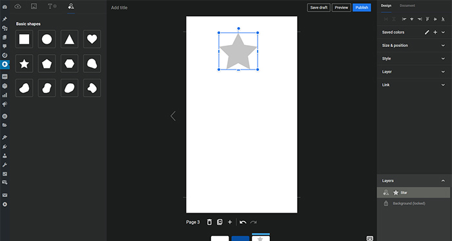This screenshot has width=452, height=241.
Task: Insert the heart shape
Action: [92, 39]
